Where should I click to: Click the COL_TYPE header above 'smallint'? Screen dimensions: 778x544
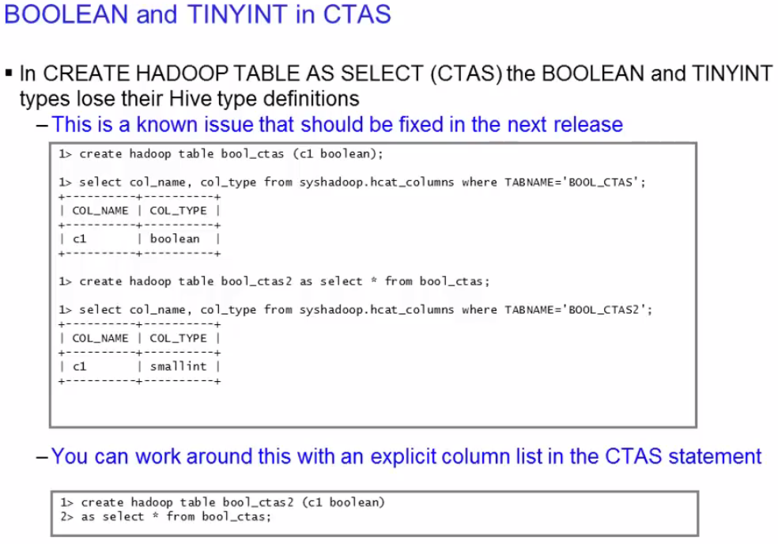178,338
